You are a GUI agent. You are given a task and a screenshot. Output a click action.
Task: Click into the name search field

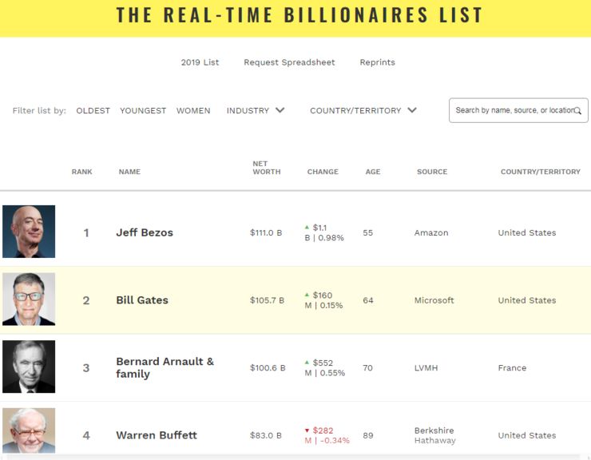(x=511, y=110)
